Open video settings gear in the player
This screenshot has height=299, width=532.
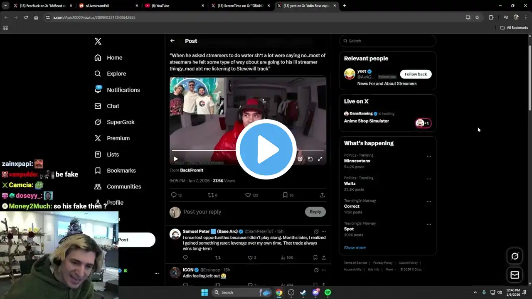point(300,159)
